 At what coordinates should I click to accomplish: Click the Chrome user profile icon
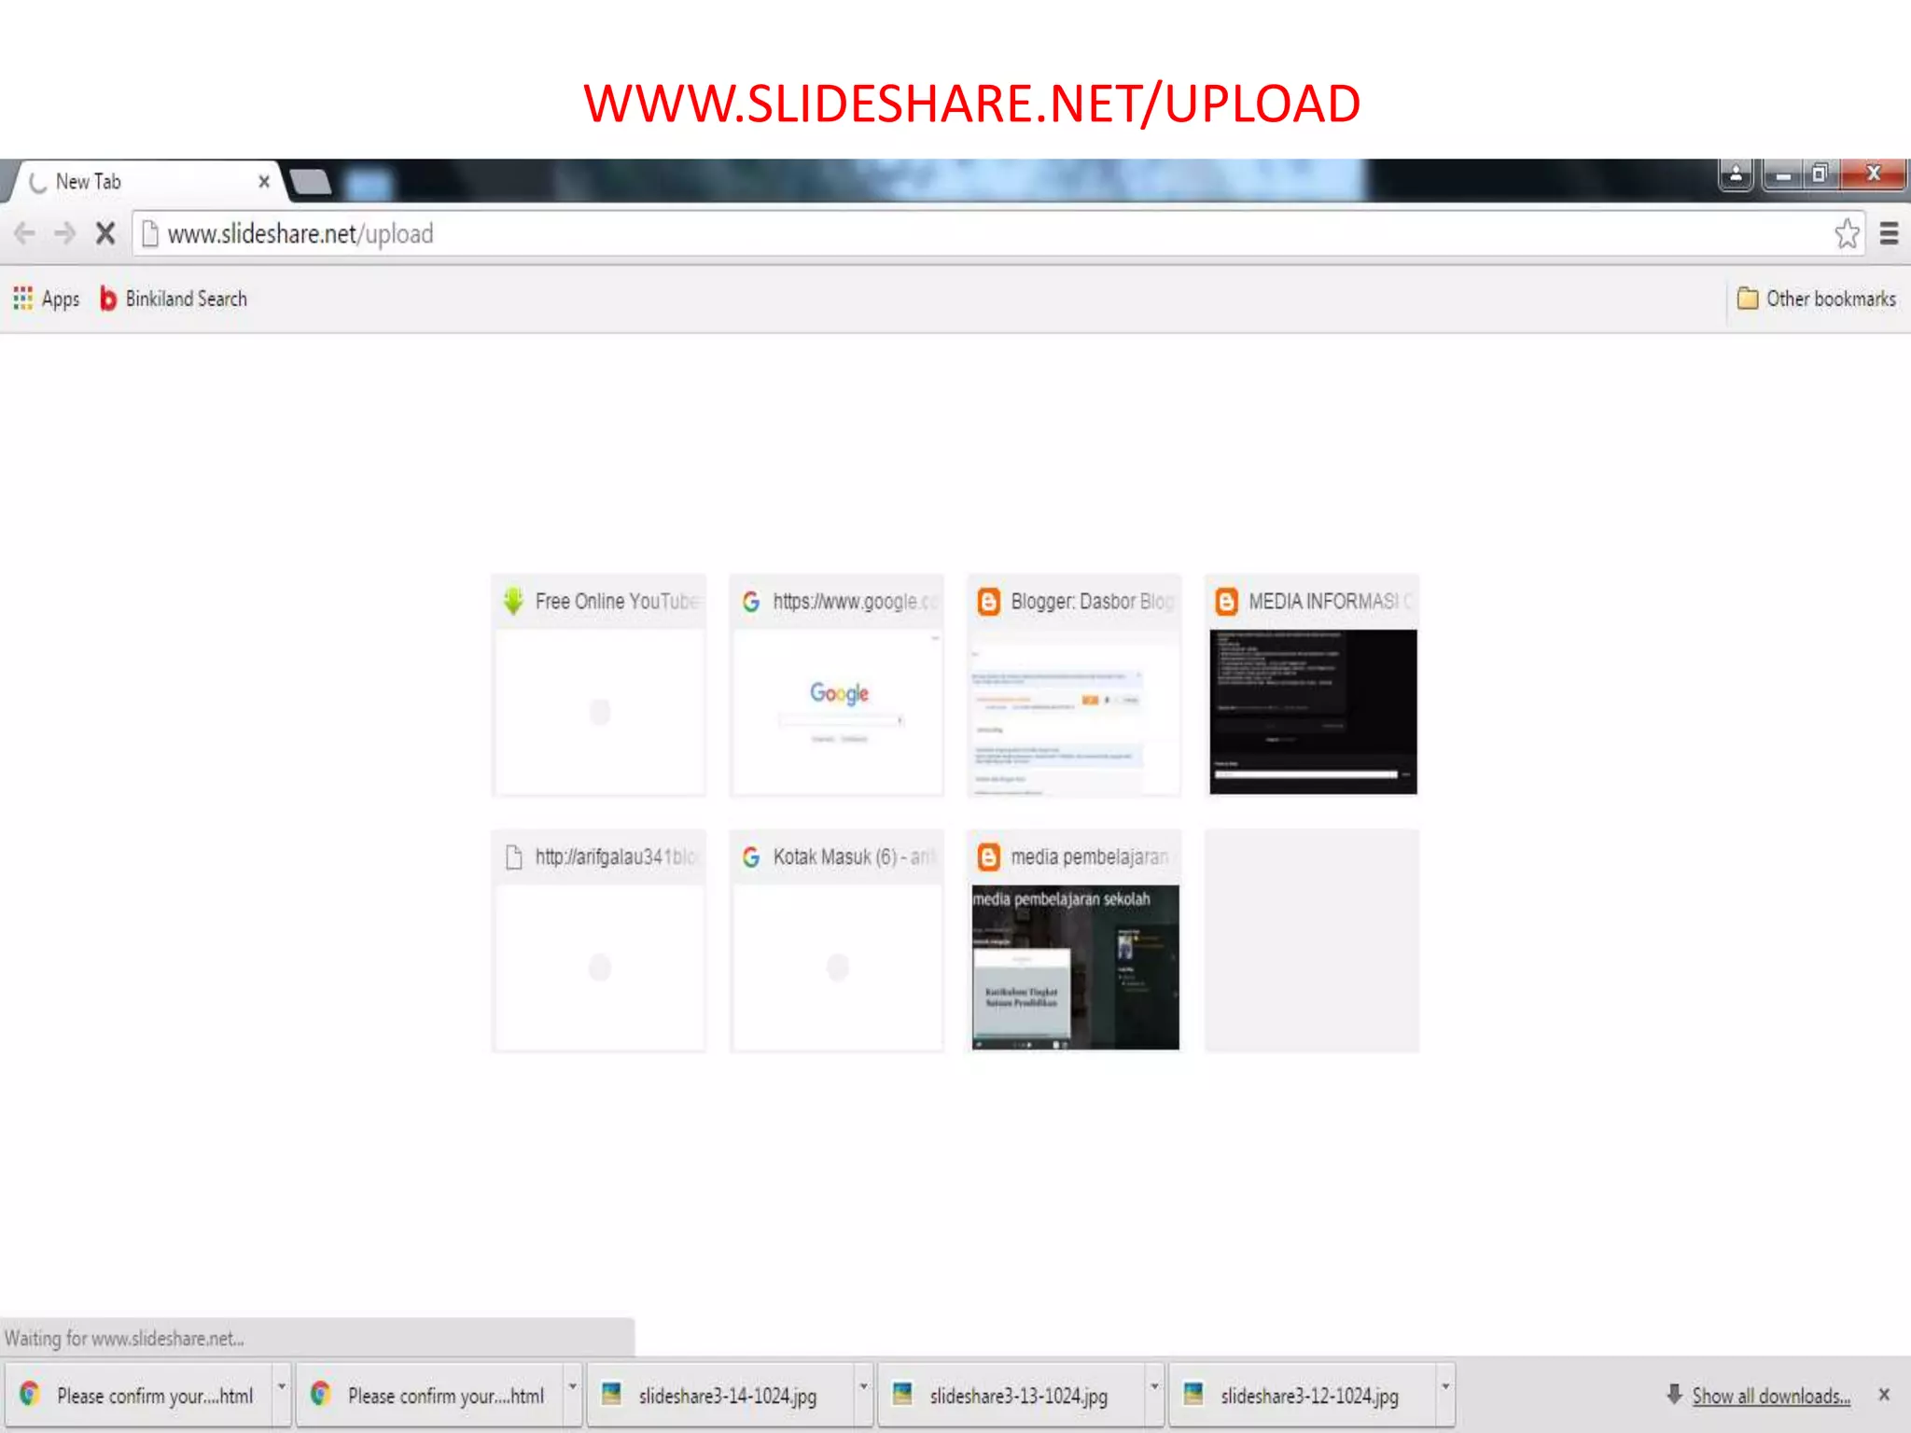click(x=1736, y=174)
